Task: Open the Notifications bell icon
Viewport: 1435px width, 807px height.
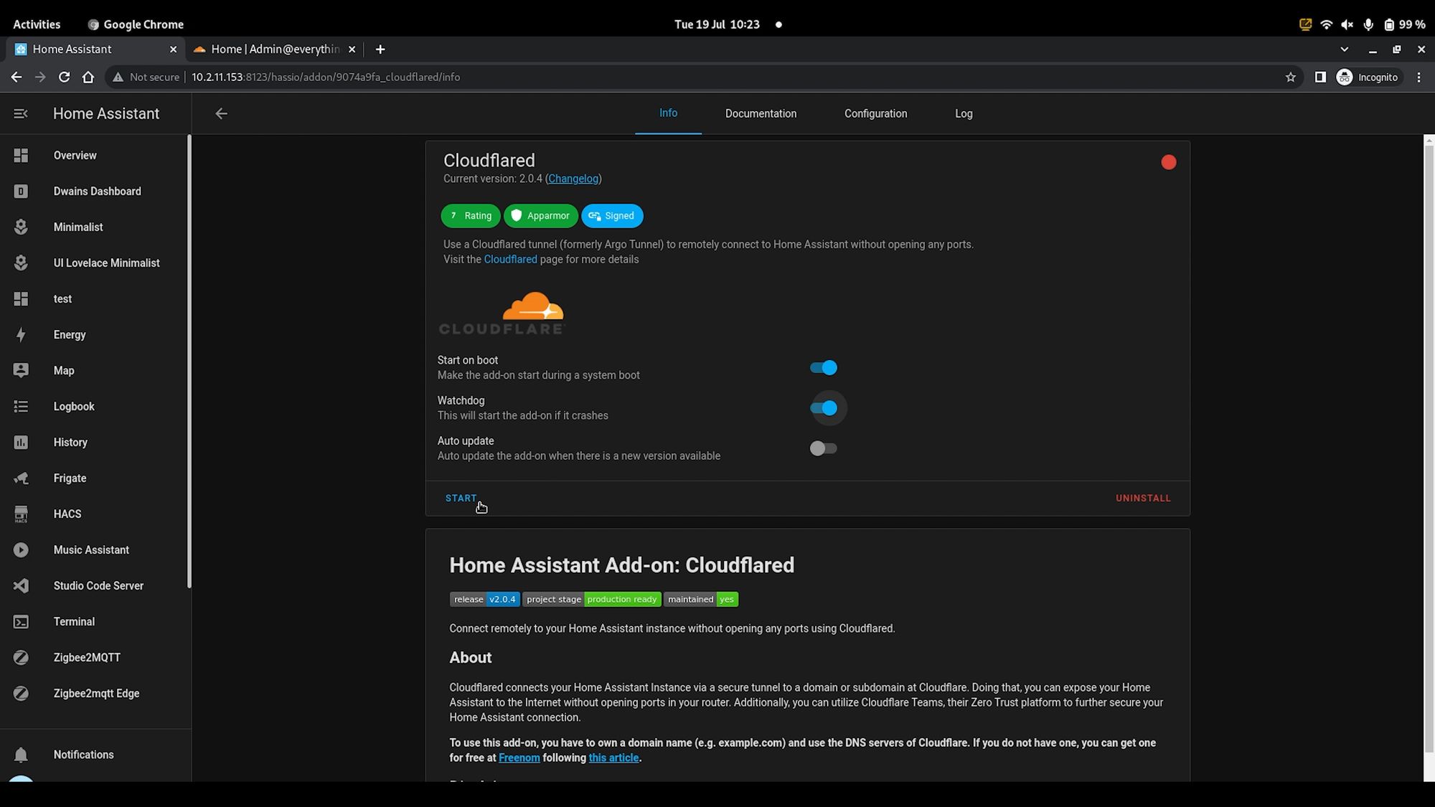Action: pyautogui.click(x=21, y=755)
